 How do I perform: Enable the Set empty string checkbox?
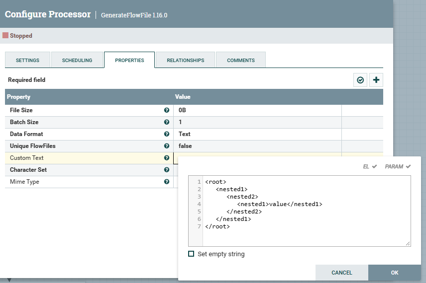point(191,254)
